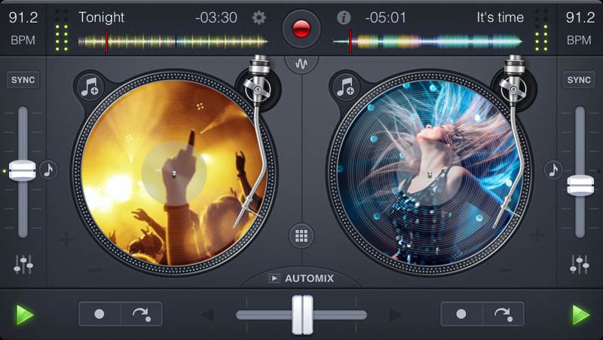Click the left deck tonearm
The height and width of the screenshot is (340, 603).
tap(256, 142)
